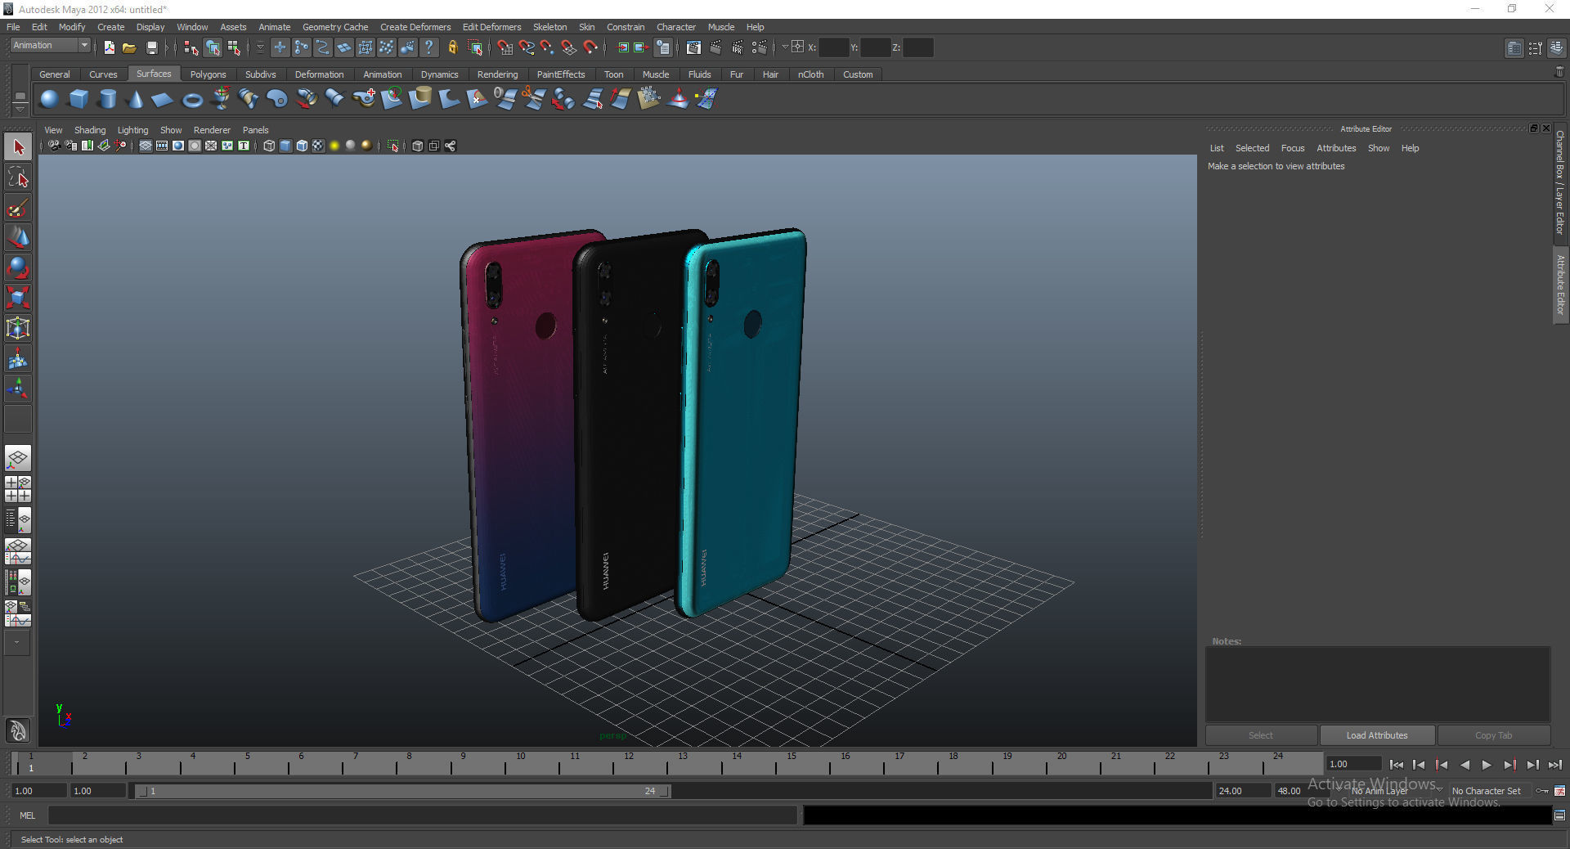
Task: Click the Open Scene folder icon
Action: point(129,47)
